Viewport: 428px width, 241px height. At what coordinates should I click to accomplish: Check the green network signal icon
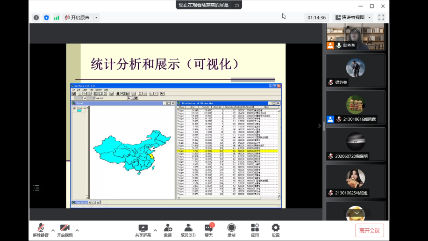click(57, 17)
